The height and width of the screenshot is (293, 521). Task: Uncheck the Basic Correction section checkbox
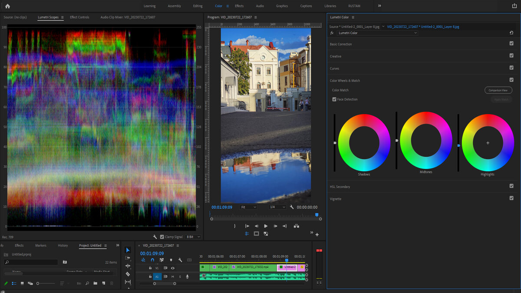511,44
